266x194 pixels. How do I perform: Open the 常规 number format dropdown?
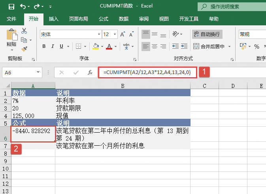pyautogui.click(x=251, y=34)
